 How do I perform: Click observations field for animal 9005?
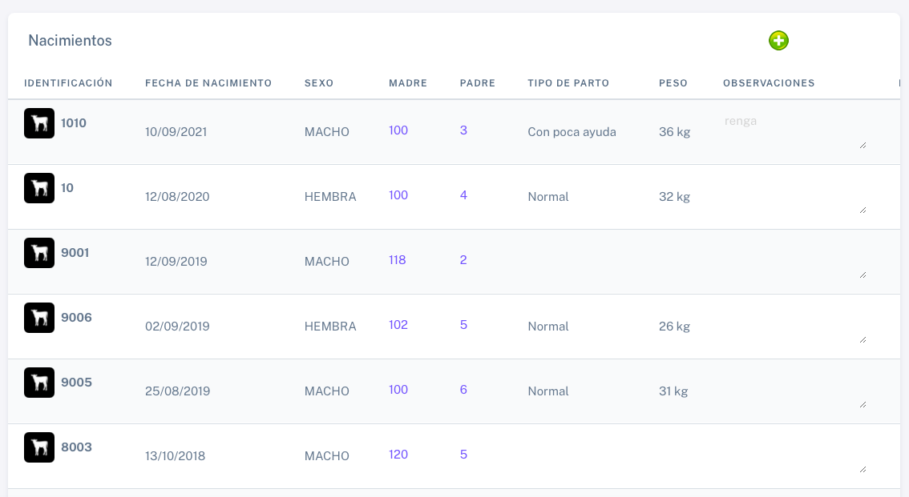tap(795, 391)
